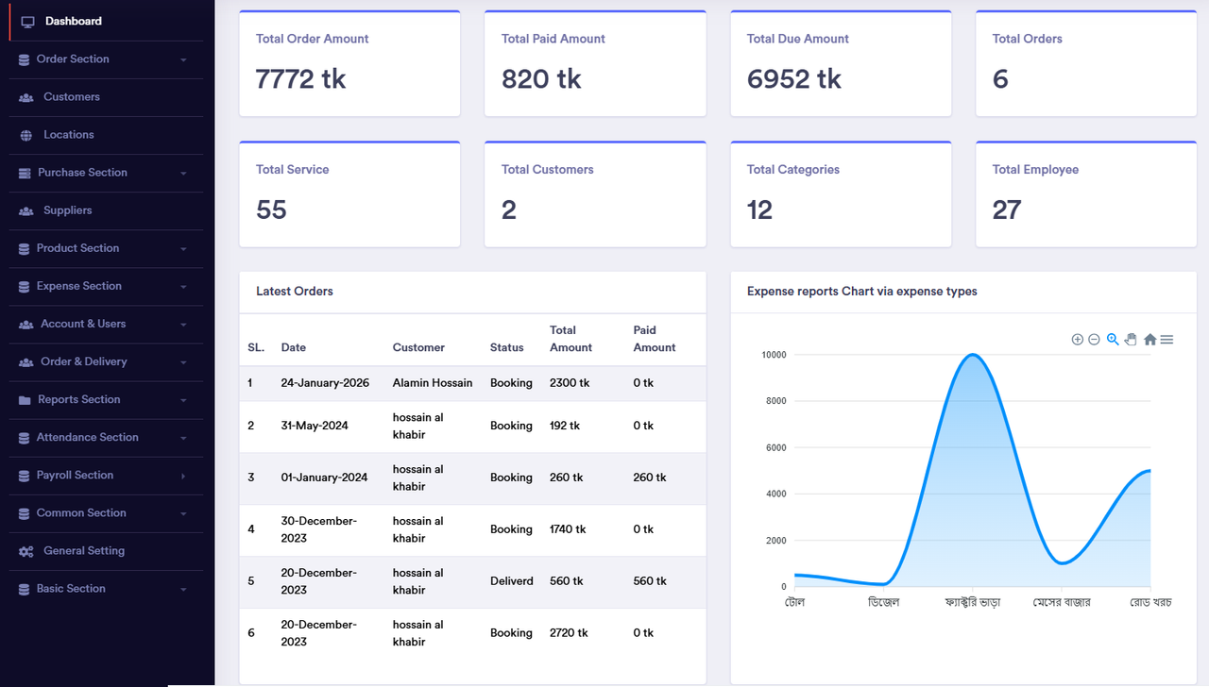
Task: Expand Order & Delivery dropdown arrow
Action: point(183,362)
